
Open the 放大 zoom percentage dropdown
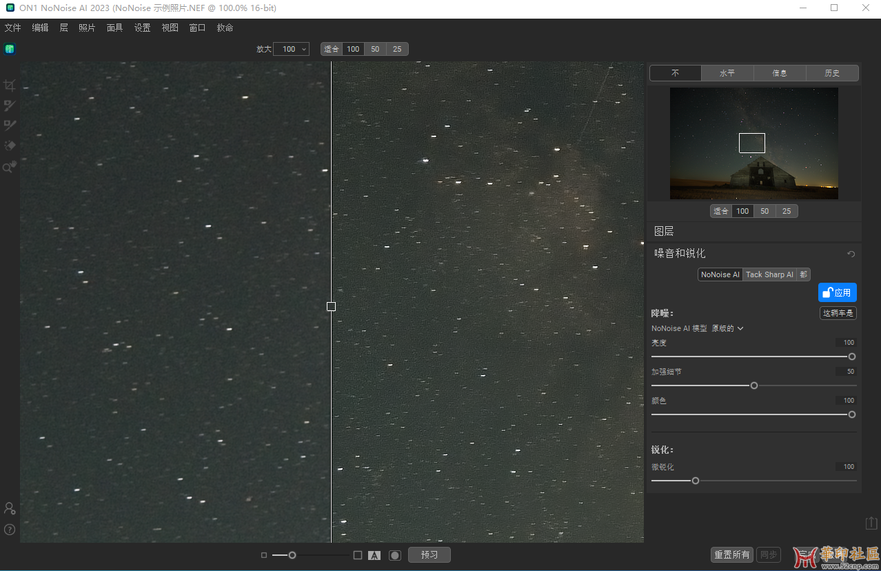click(291, 49)
